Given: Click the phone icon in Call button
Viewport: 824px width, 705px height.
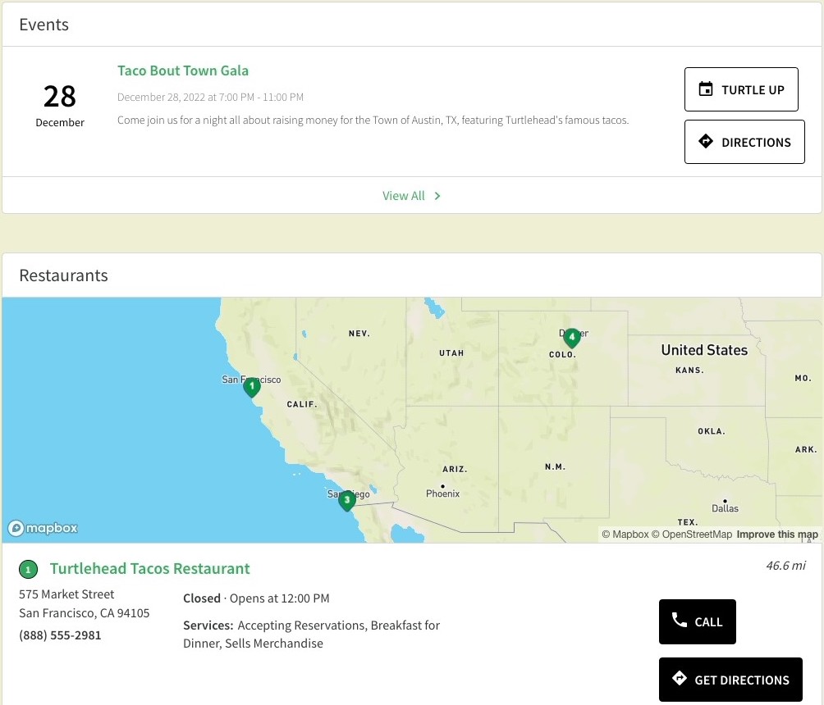Looking at the screenshot, I should coord(679,621).
